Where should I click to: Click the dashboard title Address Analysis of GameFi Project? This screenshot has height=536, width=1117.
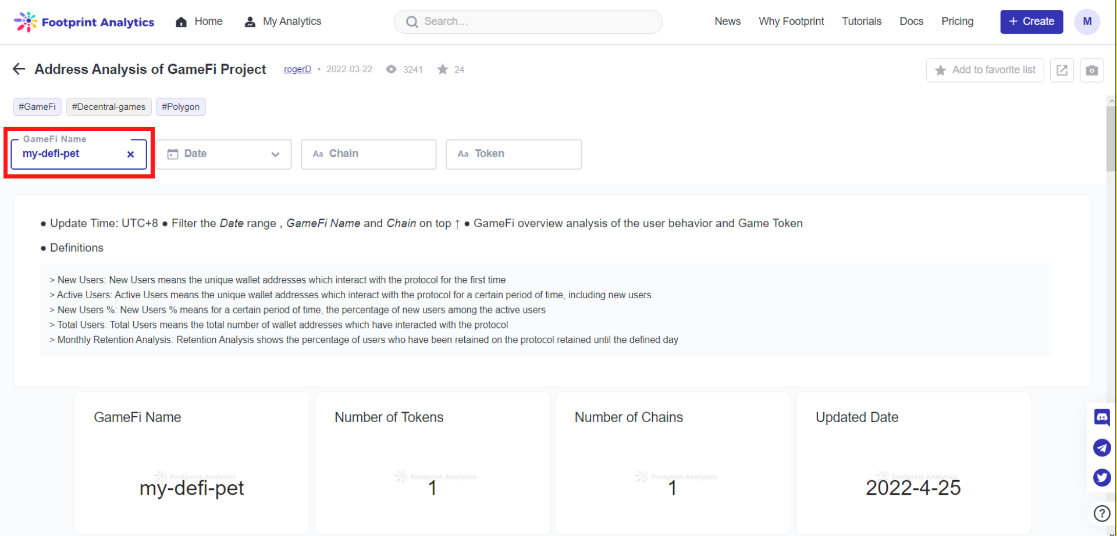(150, 69)
